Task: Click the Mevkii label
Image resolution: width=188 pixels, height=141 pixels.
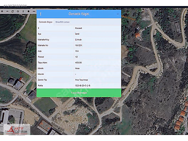Action: point(41,74)
